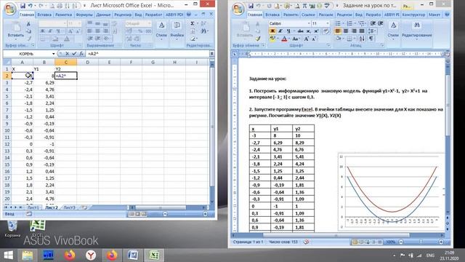Open Excel Формулы ribbon tab

[x=84, y=15]
